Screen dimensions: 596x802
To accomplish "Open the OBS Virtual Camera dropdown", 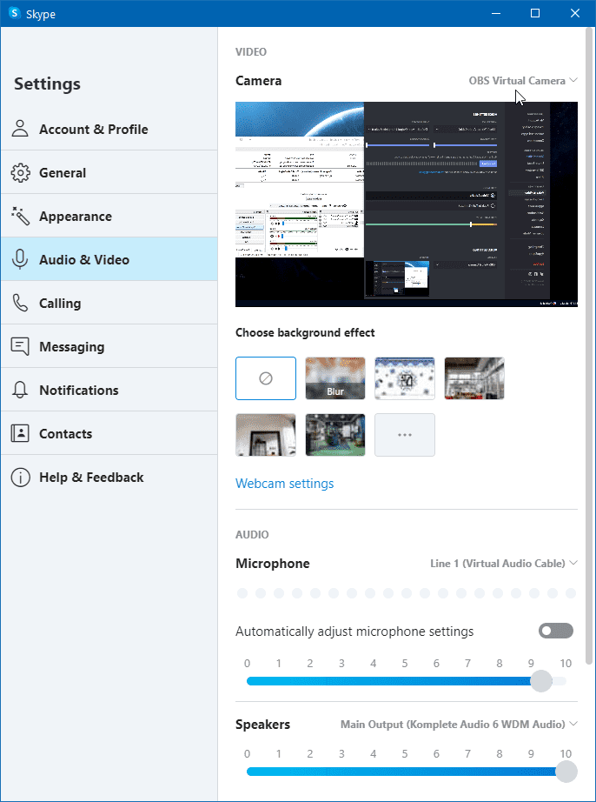I will click(523, 81).
